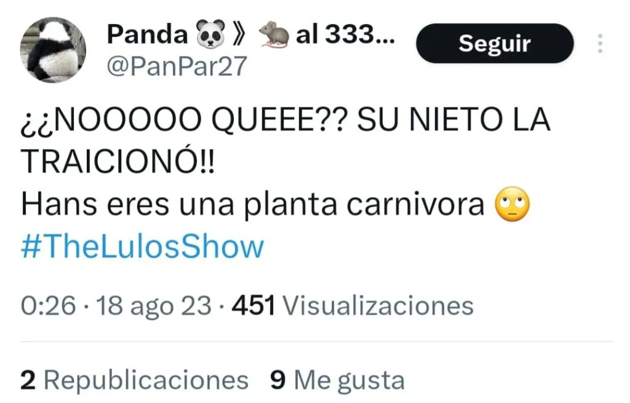Click the number 9 next to Me gusta
This screenshot has width=630, height=403.
coord(278,380)
